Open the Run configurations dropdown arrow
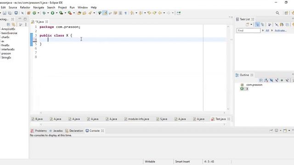This screenshot has height=165, width=294. tap(57, 13)
